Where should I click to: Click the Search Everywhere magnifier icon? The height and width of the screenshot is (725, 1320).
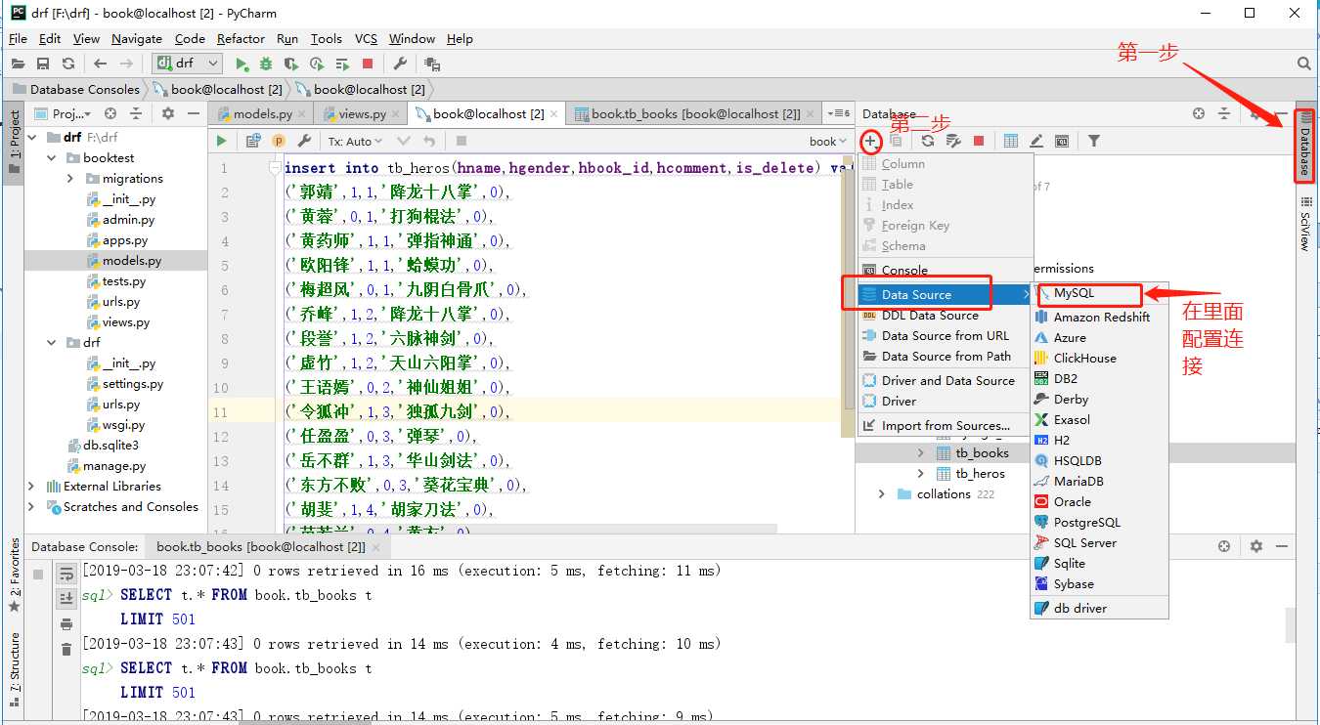tap(1303, 64)
